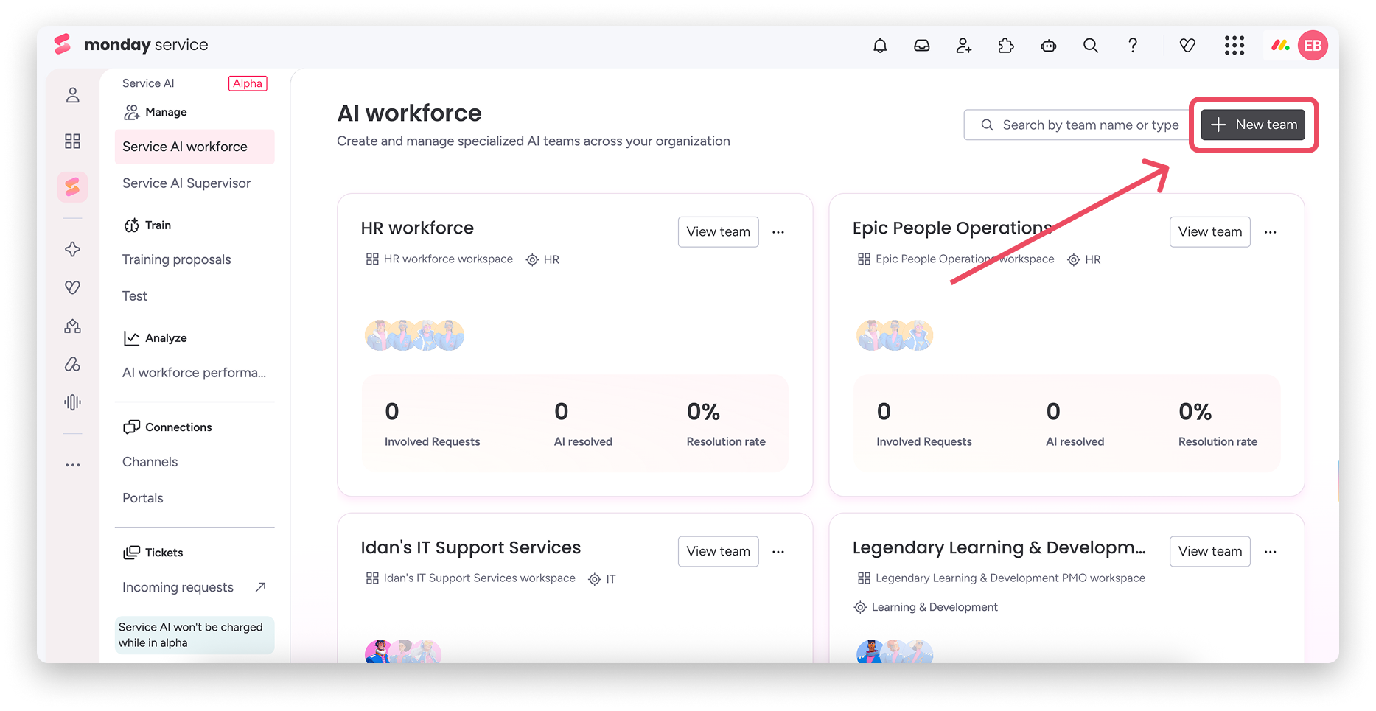The width and height of the screenshot is (1376, 711).
Task: Open the notifications bell icon
Action: [x=880, y=46]
